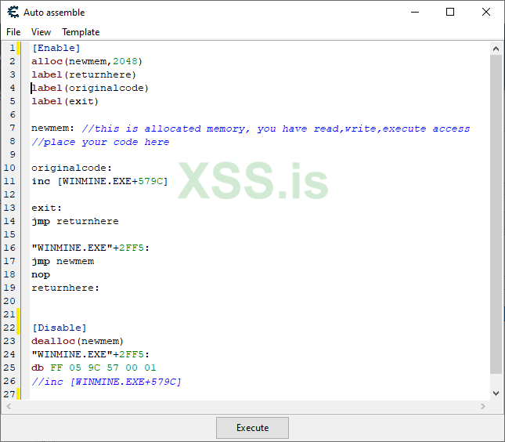Image resolution: width=505 pixels, height=442 pixels.
Task: Click the label(originalcode) line
Action: pos(90,88)
